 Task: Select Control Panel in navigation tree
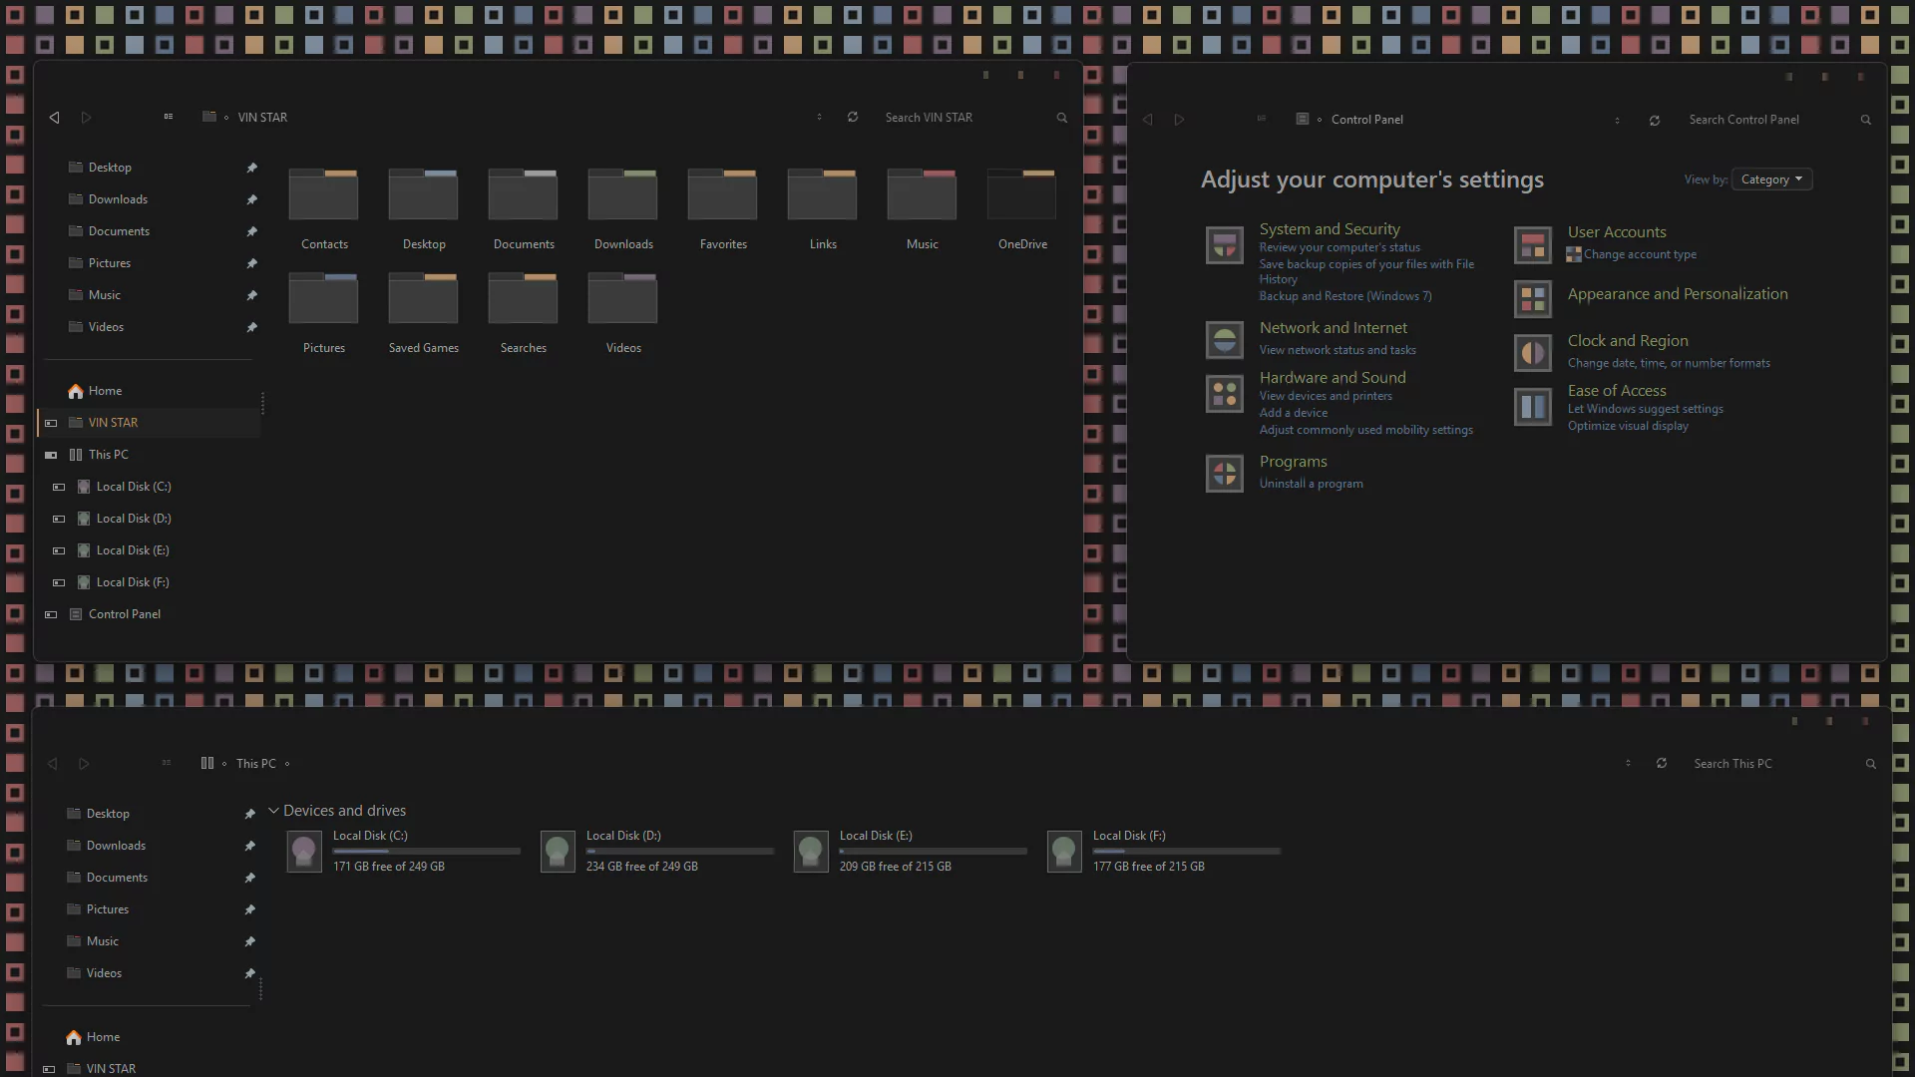pyautogui.click(x=124, y=614)
